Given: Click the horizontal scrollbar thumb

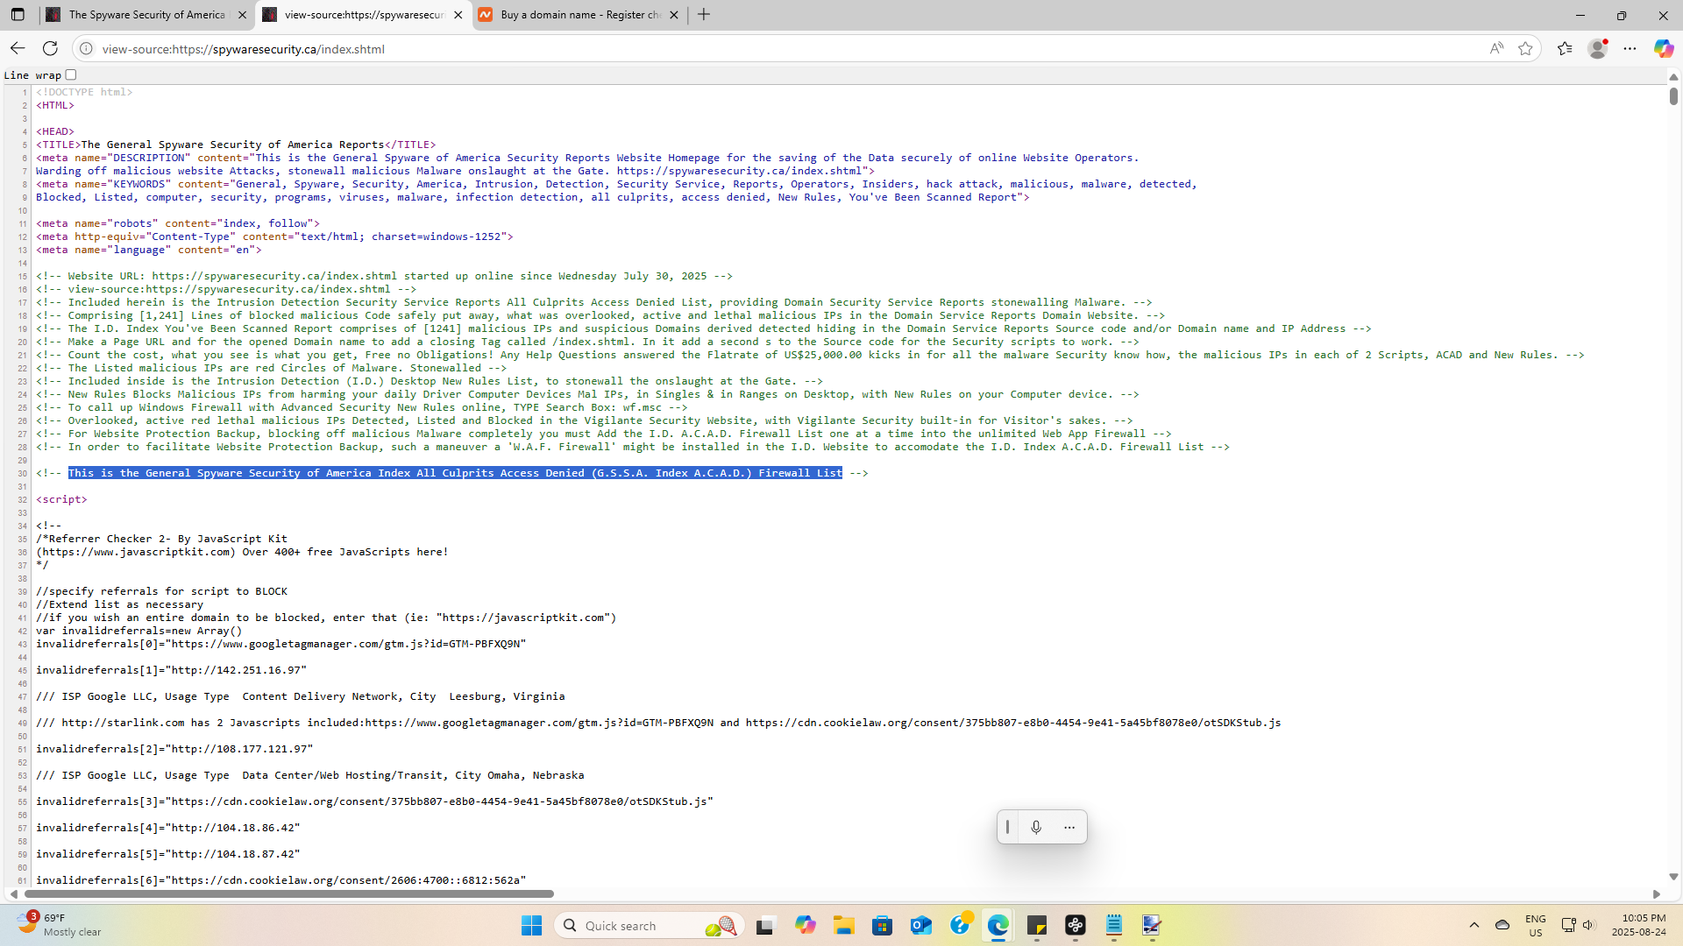Looking at the screenshot, I should (289, 894).
